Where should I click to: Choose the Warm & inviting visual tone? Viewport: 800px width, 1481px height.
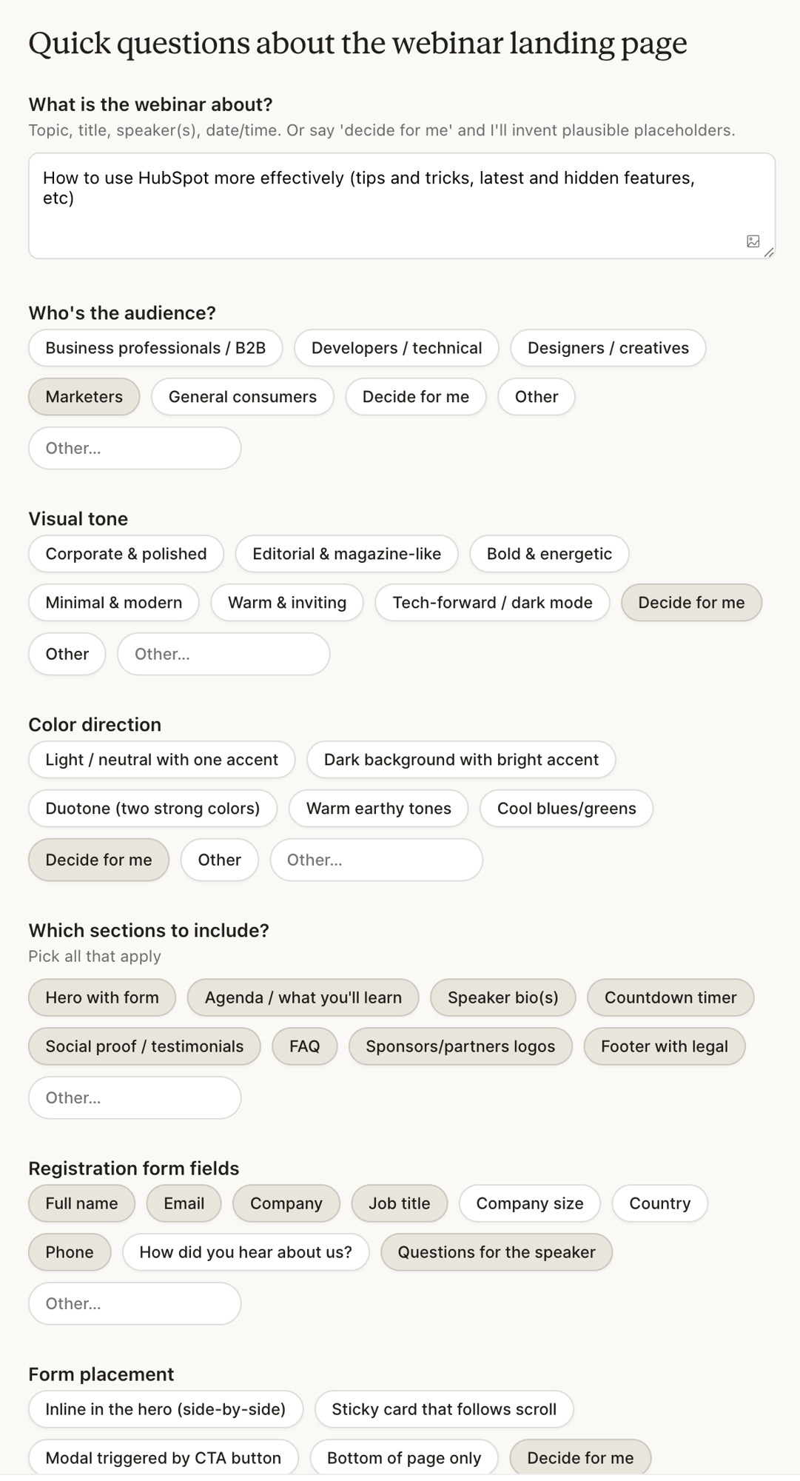tap(287, 603)
